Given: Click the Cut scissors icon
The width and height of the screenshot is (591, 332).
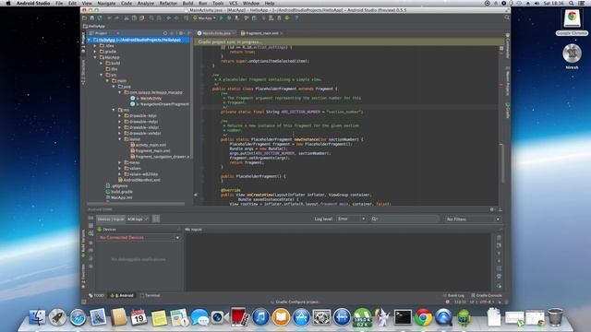Looking at the screenshot, I should [127, 18].
